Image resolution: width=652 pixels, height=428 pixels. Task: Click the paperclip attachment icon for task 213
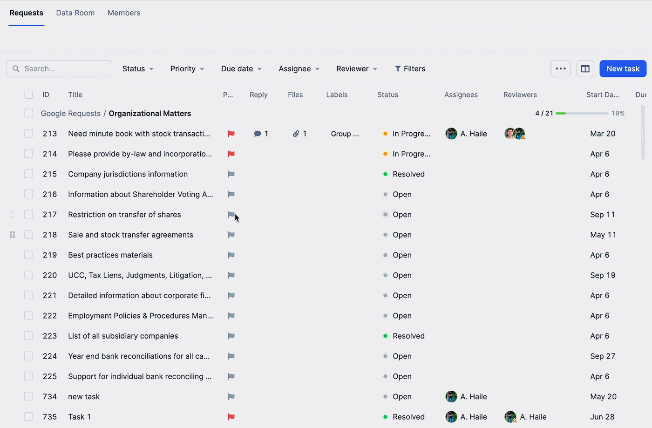(297, 134)
